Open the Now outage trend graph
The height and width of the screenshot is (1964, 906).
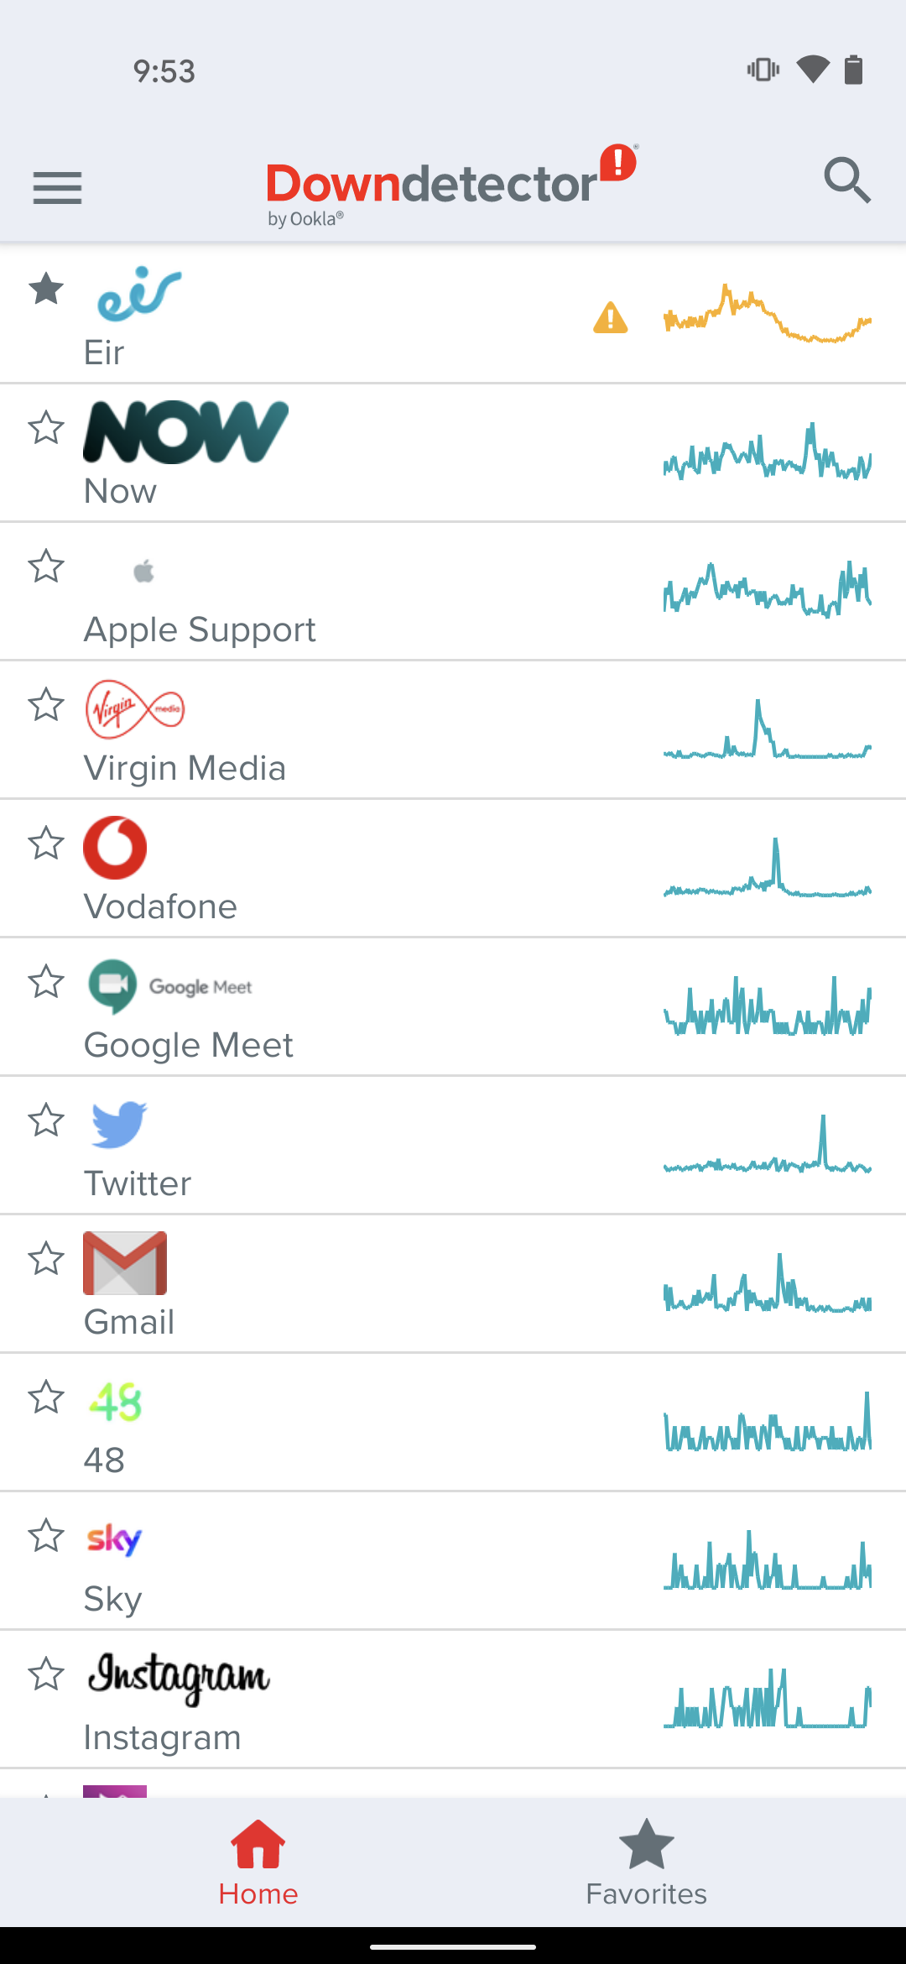(x=767, y=453)
